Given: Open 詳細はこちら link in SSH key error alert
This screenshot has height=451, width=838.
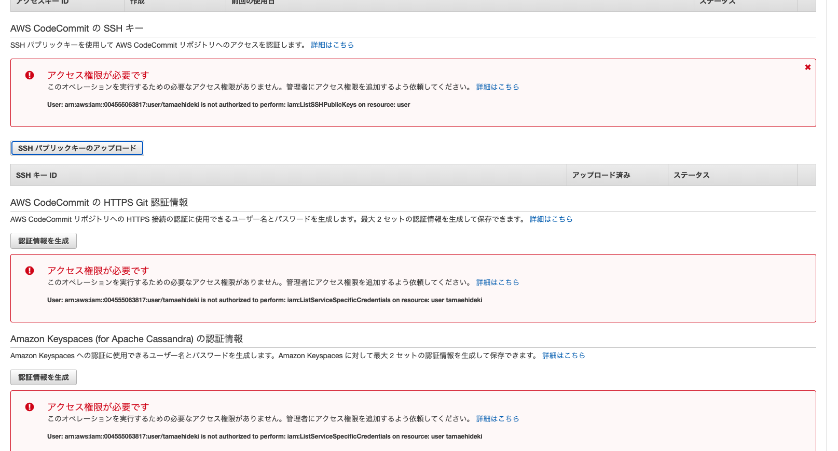Looking at the screenshot, I should pyautogui.click(x=498, y=87).
